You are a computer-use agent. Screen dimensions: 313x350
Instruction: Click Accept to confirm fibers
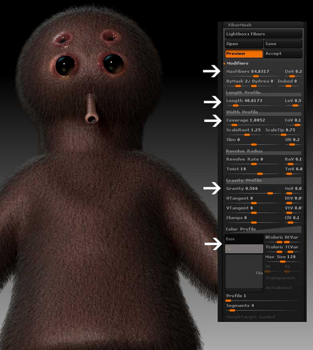pyautogui.click(x=283, y=54)
